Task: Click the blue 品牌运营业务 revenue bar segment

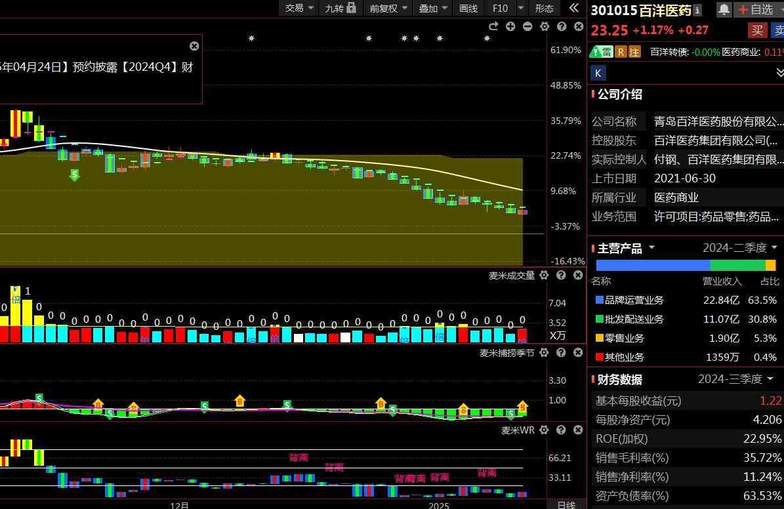Action: pos(653,265)
